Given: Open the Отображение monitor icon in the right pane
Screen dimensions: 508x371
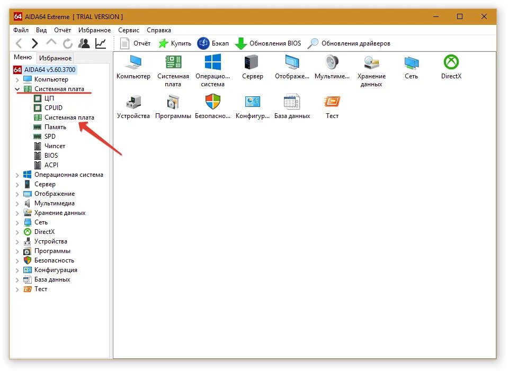Looking at the screenshot, I should pyautogui.click(x=292, y=67).
